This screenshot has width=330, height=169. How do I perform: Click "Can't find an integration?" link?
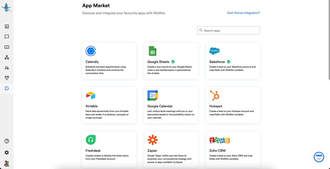(x=243, y=13)
